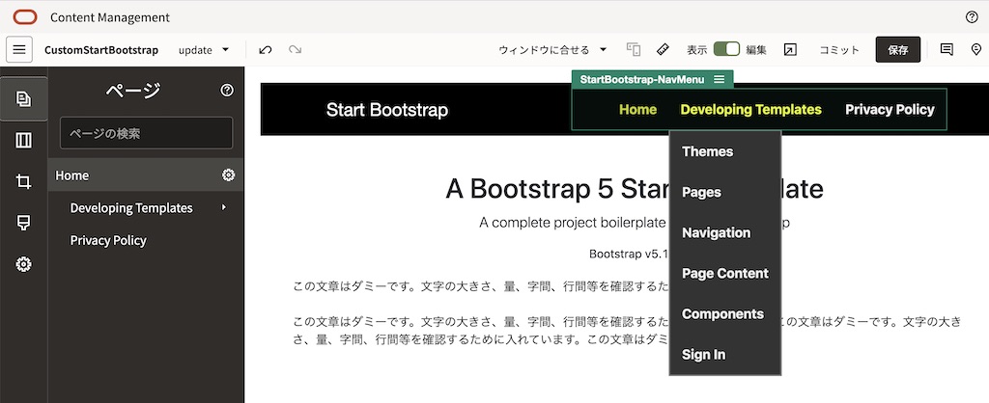Open the ウィンドウに合せる zoom dropdown
989x403 pixels.
[x=552, y=49]
